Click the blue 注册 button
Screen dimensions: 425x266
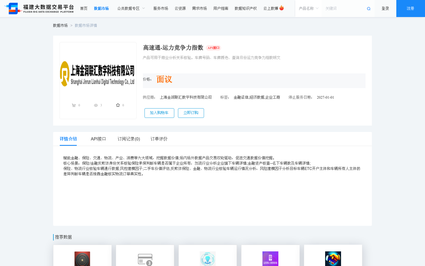[411, 9]
